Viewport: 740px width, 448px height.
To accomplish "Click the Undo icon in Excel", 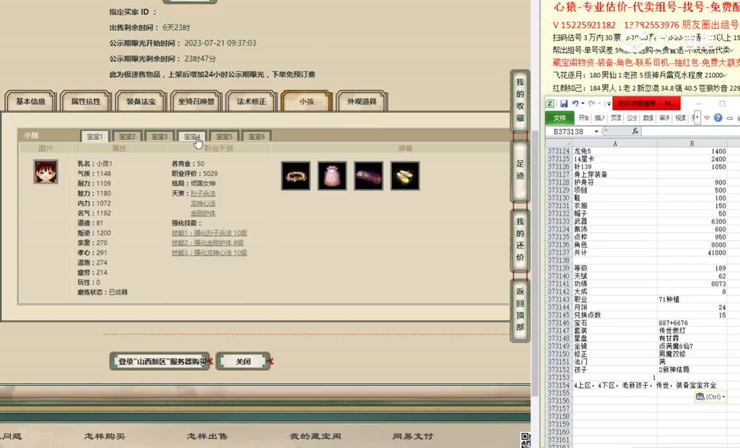I will [x=575, y=104].
